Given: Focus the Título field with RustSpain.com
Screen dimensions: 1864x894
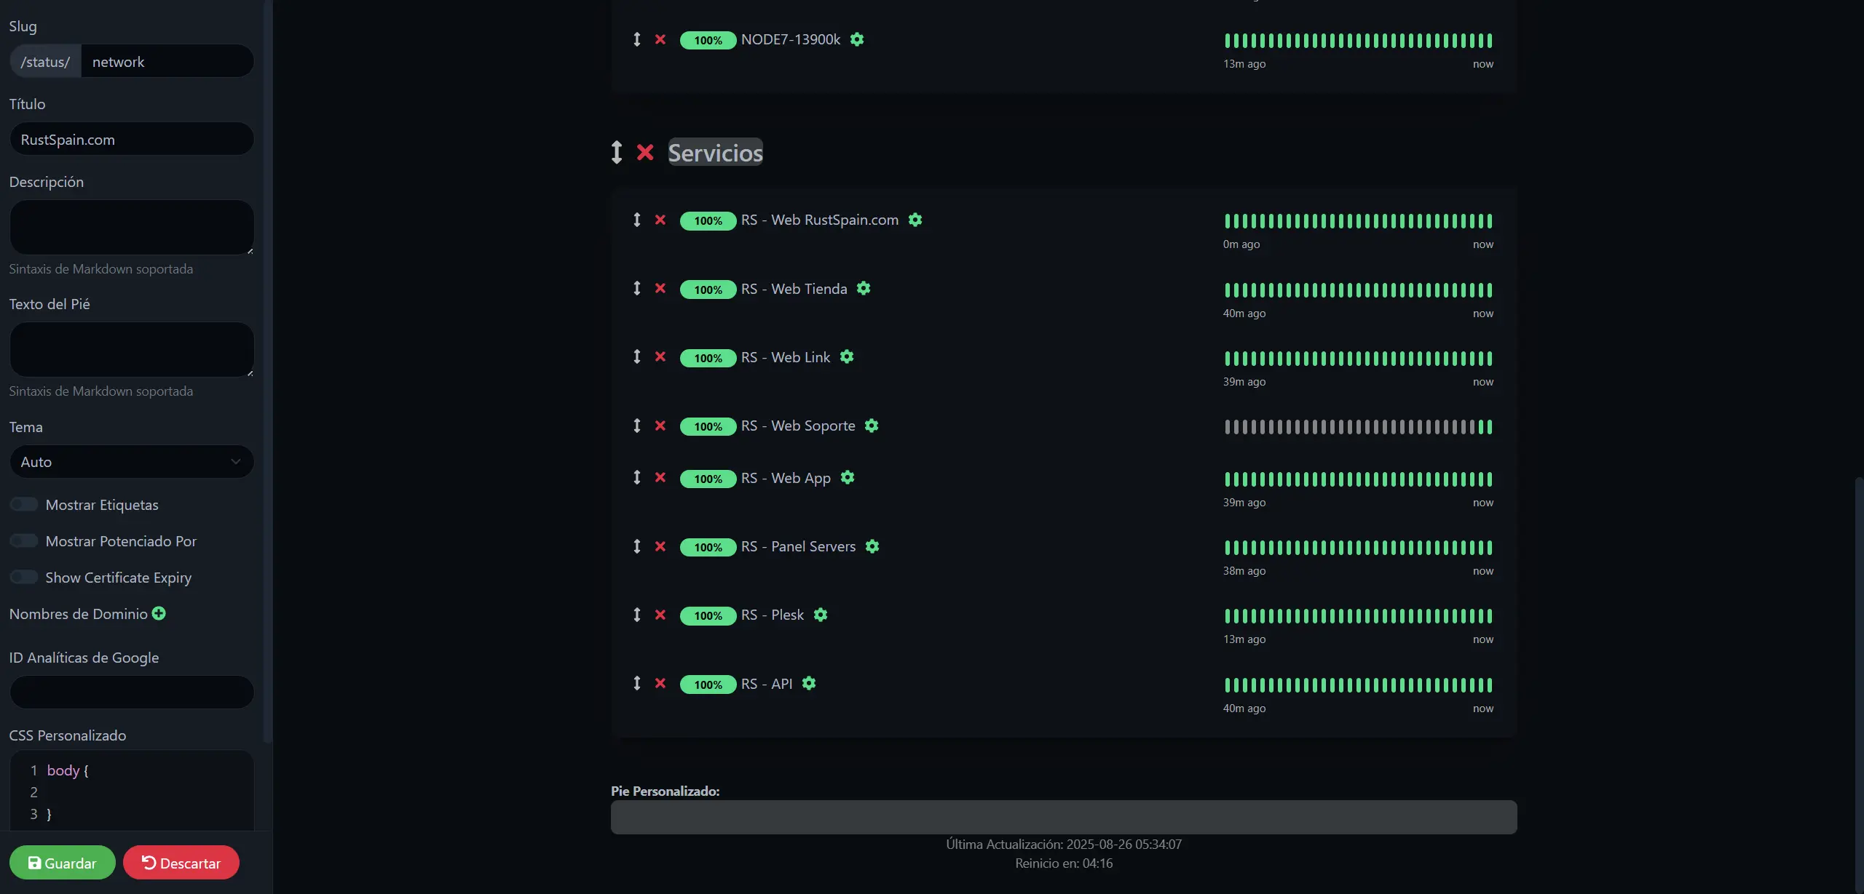Looking at the screenshot, I should pos(132,139).
